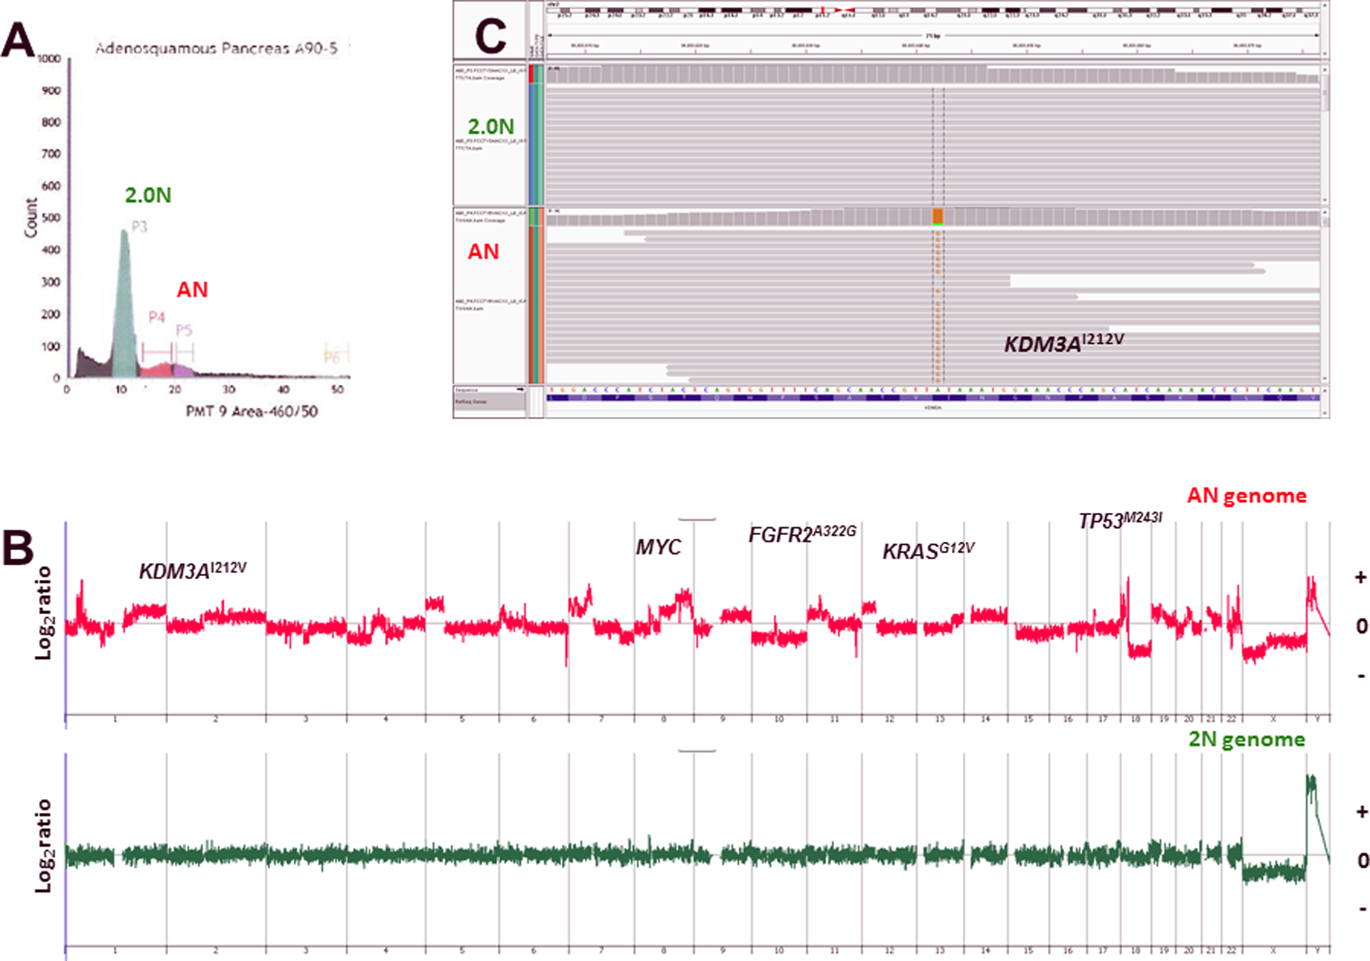This screenshot has height=961, width=1370.
Task: Click the '2N genome' heading
Action: (x=1247, y=740)
